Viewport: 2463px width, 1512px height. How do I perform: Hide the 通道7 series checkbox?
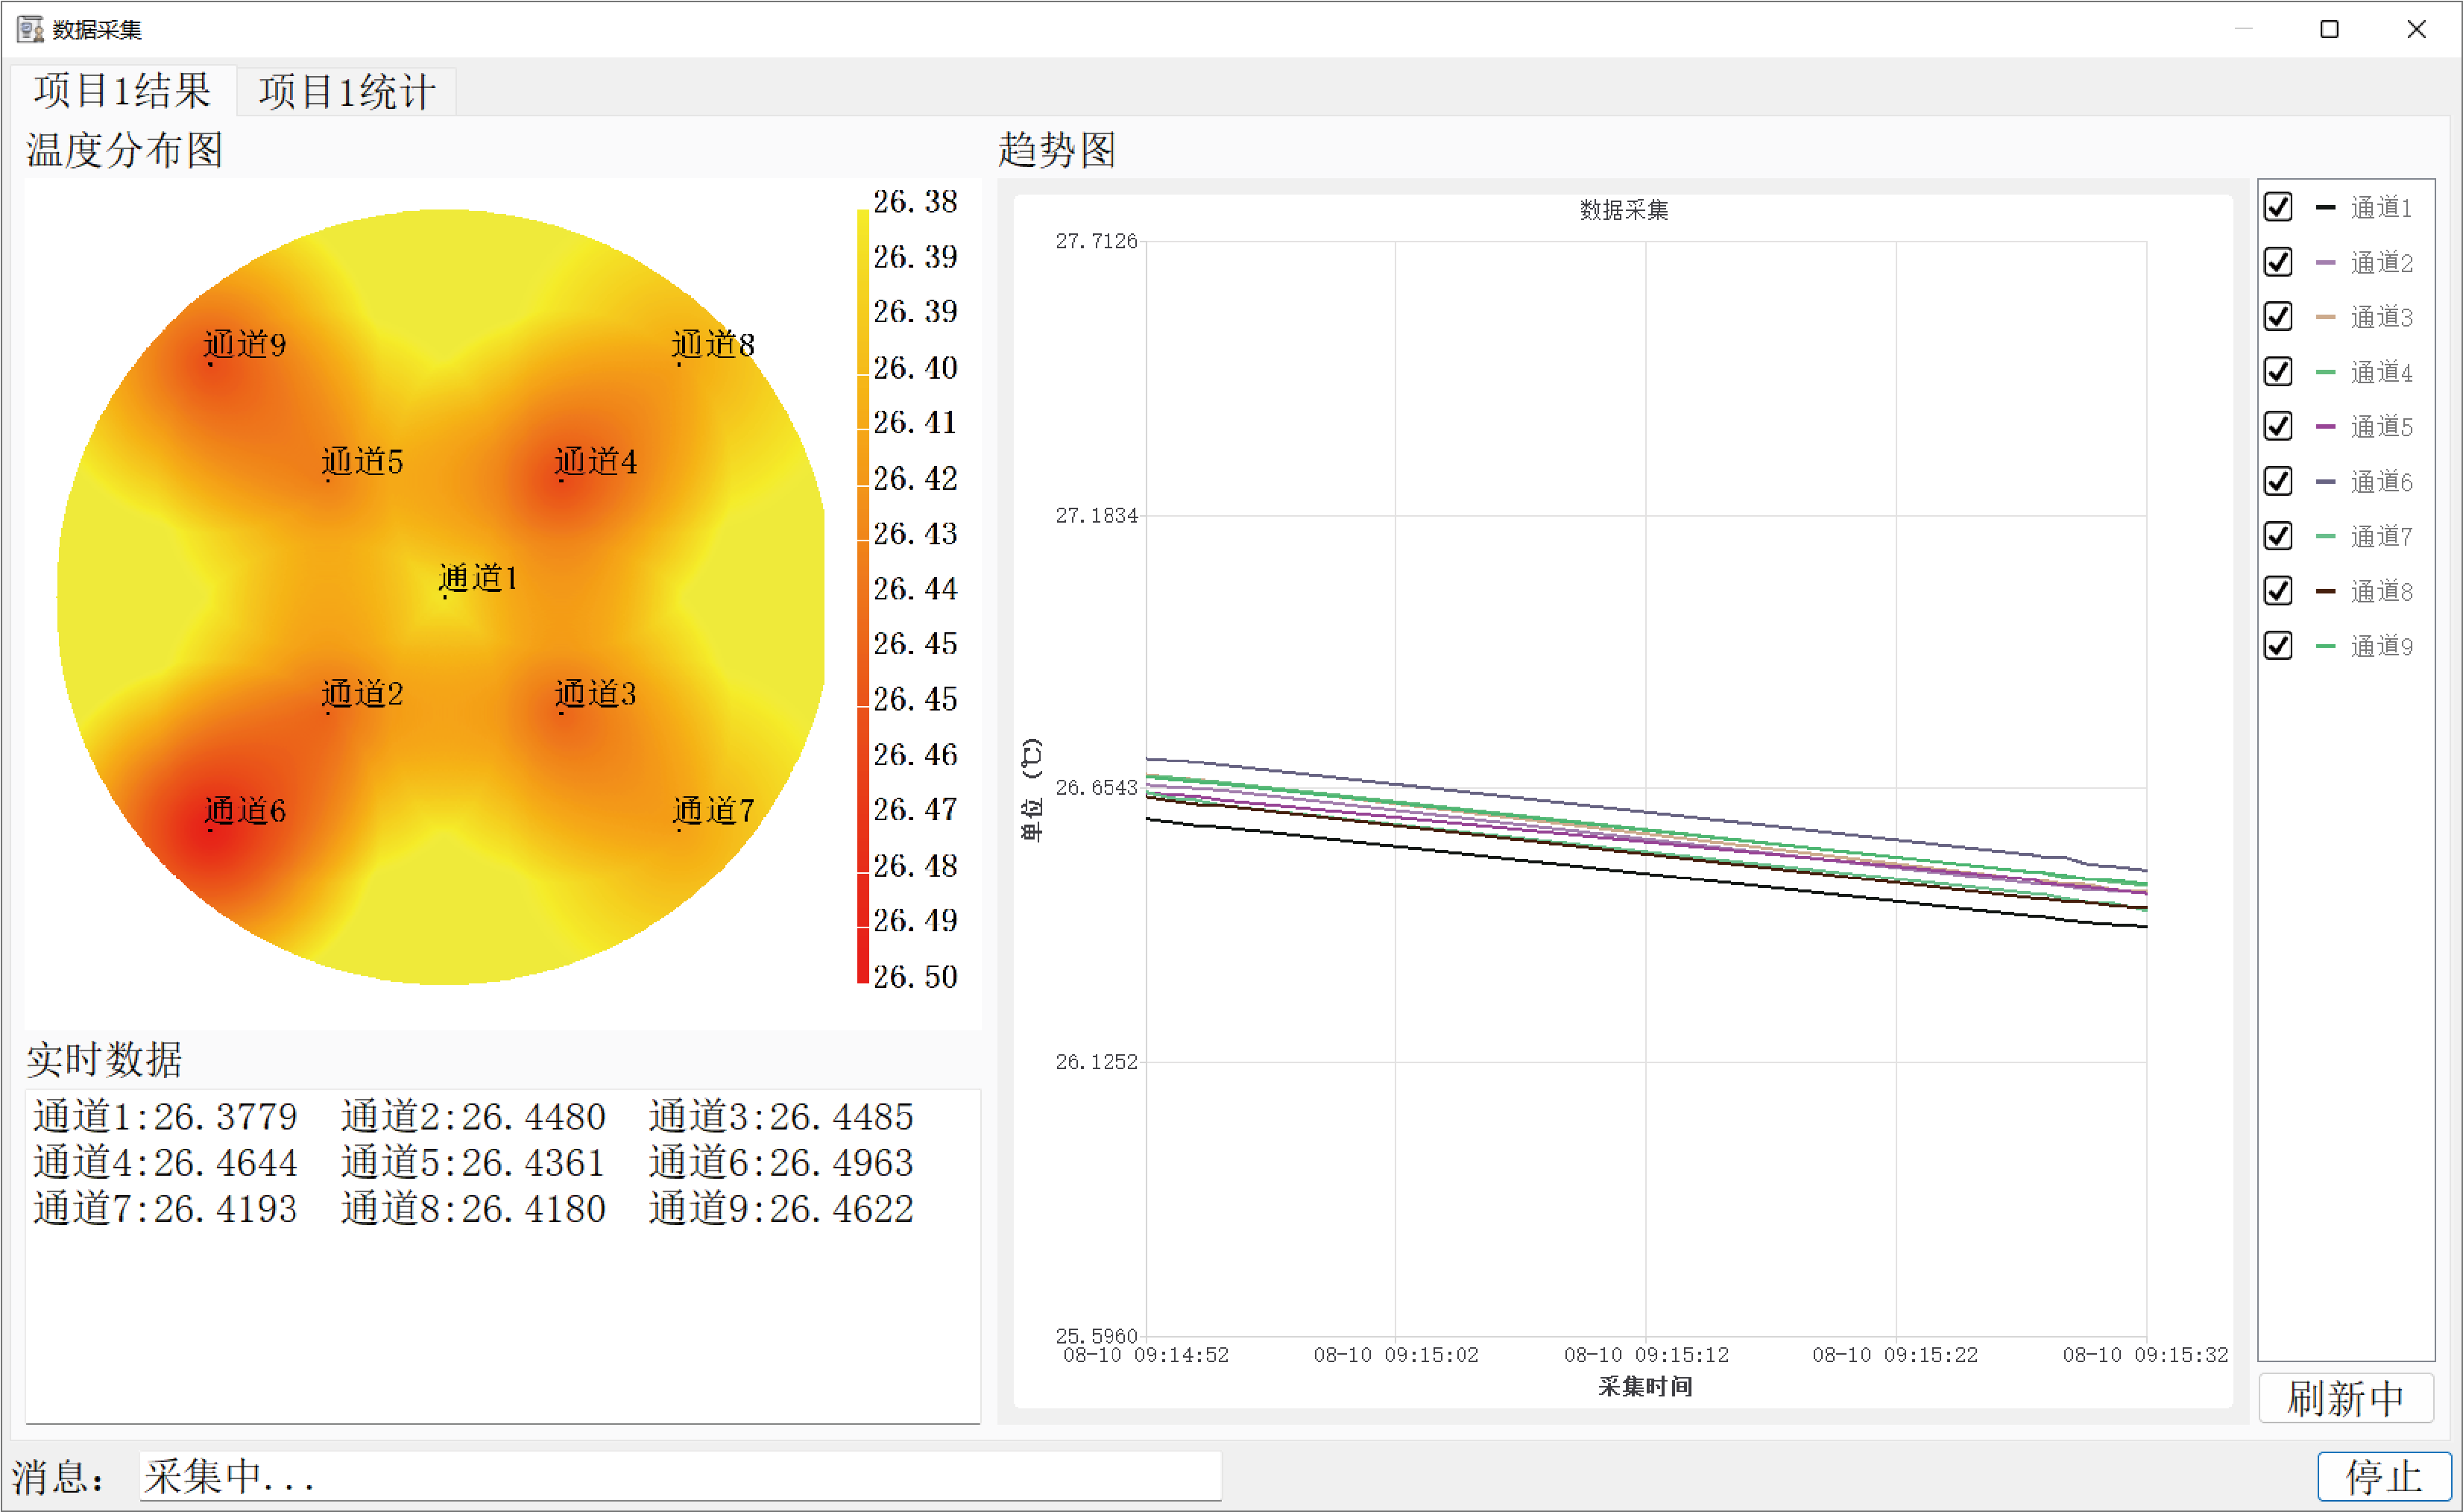pyautogui.click(x=2278, y=536)
